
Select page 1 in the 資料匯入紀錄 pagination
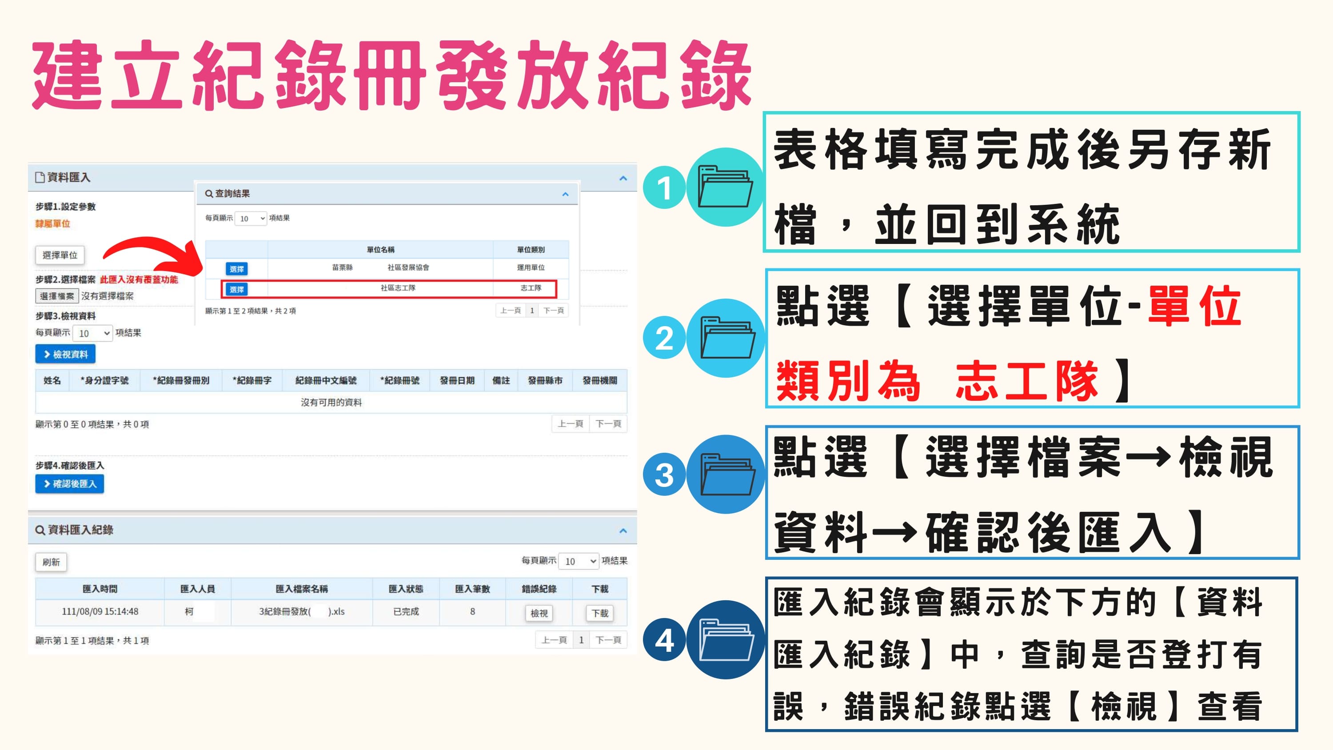click(581, 640)
